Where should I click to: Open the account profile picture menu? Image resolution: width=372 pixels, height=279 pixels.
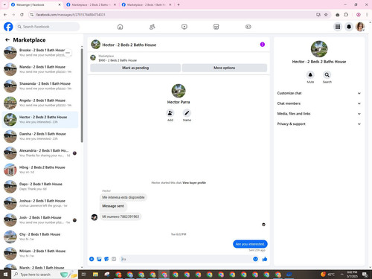(360, 27)
